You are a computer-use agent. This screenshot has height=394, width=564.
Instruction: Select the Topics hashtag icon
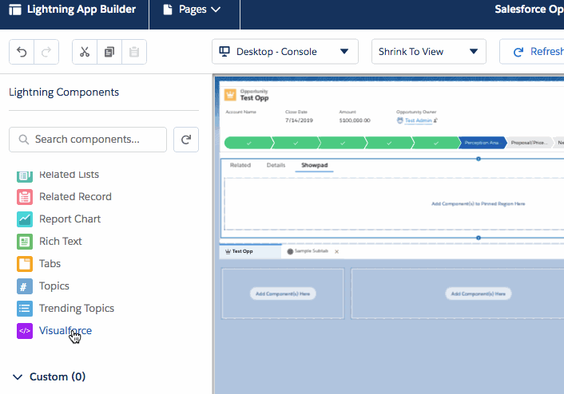click(x=25, y=286)
